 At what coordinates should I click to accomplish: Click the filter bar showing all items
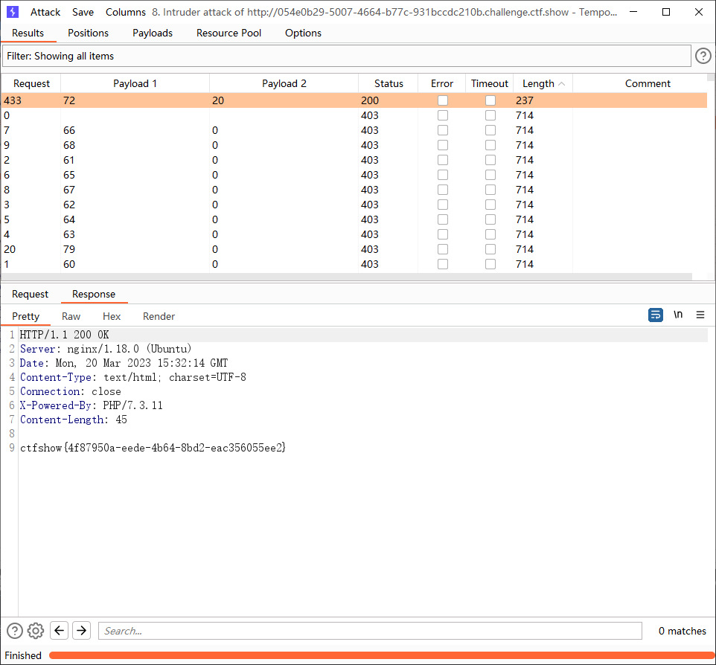point(346,56)
